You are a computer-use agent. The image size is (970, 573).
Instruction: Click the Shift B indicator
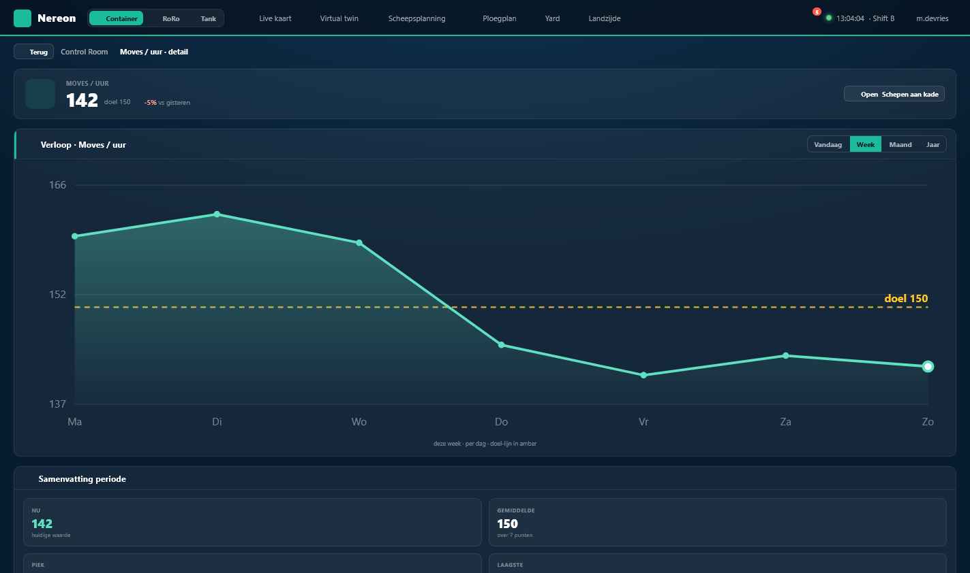click(882, 18)
